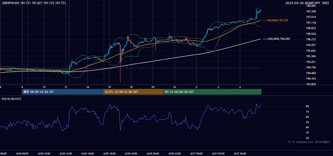The height and width of the screenshot is (156, 333).
Task: Click price axis value 197.709
Action: tap(311, 11)
